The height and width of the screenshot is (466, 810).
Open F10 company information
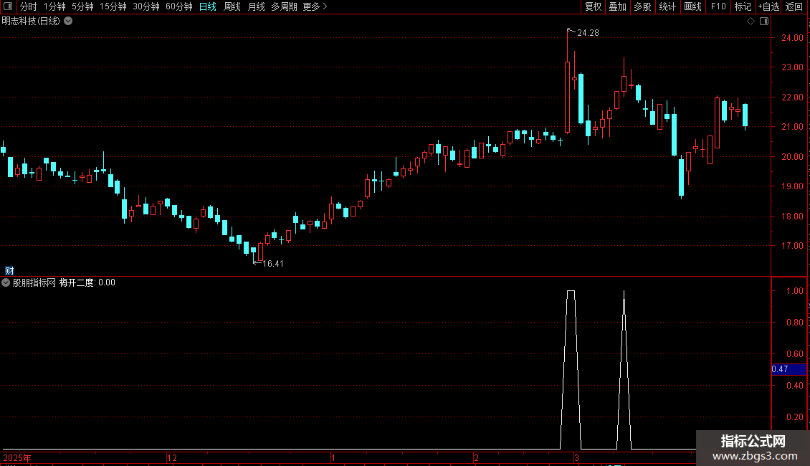click(x=718, y=6)
